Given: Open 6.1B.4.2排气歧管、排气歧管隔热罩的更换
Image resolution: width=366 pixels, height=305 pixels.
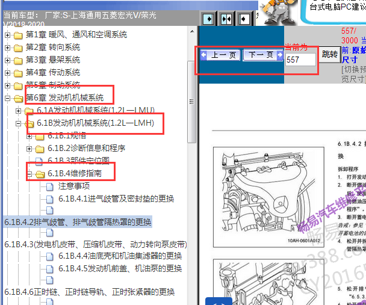Looking at the screenshot, I should tap(78, 222).
